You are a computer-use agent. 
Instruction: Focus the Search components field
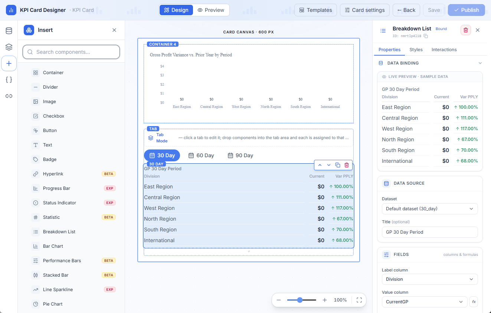click(x=71, y=52)
